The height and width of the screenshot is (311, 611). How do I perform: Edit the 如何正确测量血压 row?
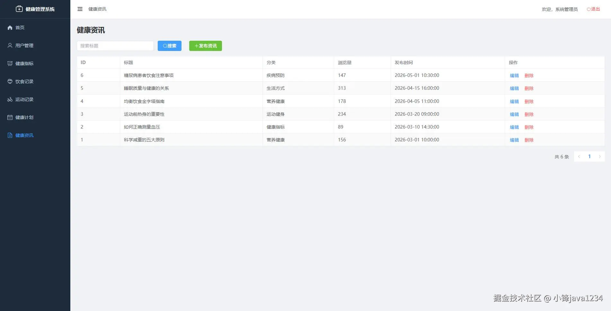tap(514, 127)
